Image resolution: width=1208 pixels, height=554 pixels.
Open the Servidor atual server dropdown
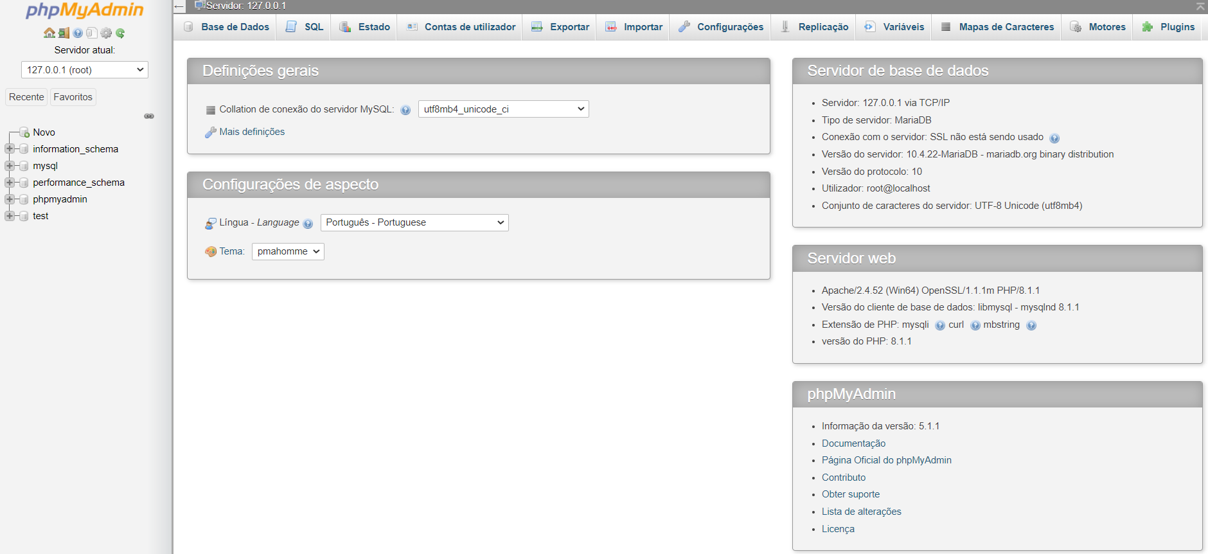coord(85,69)
